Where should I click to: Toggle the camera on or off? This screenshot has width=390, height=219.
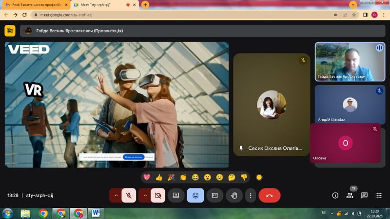coord(158,195)
